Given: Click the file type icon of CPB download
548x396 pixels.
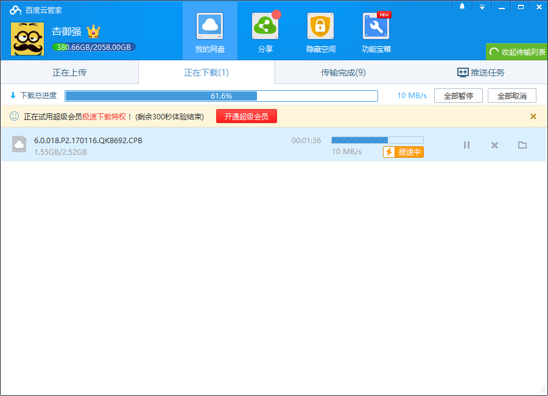Looking at the screenshot, I should tap(19, 144).
